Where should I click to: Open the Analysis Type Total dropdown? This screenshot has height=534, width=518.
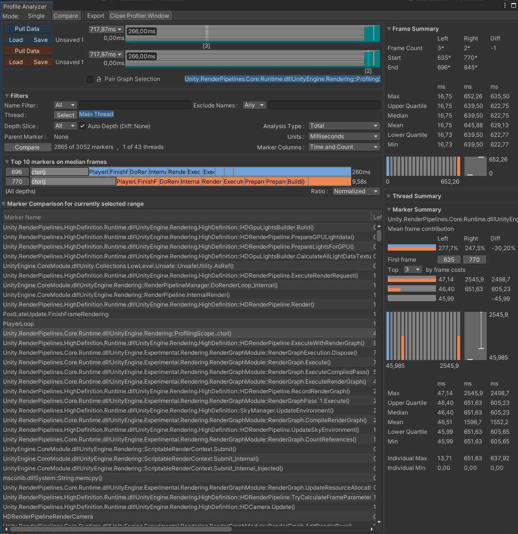click(343, 126)
